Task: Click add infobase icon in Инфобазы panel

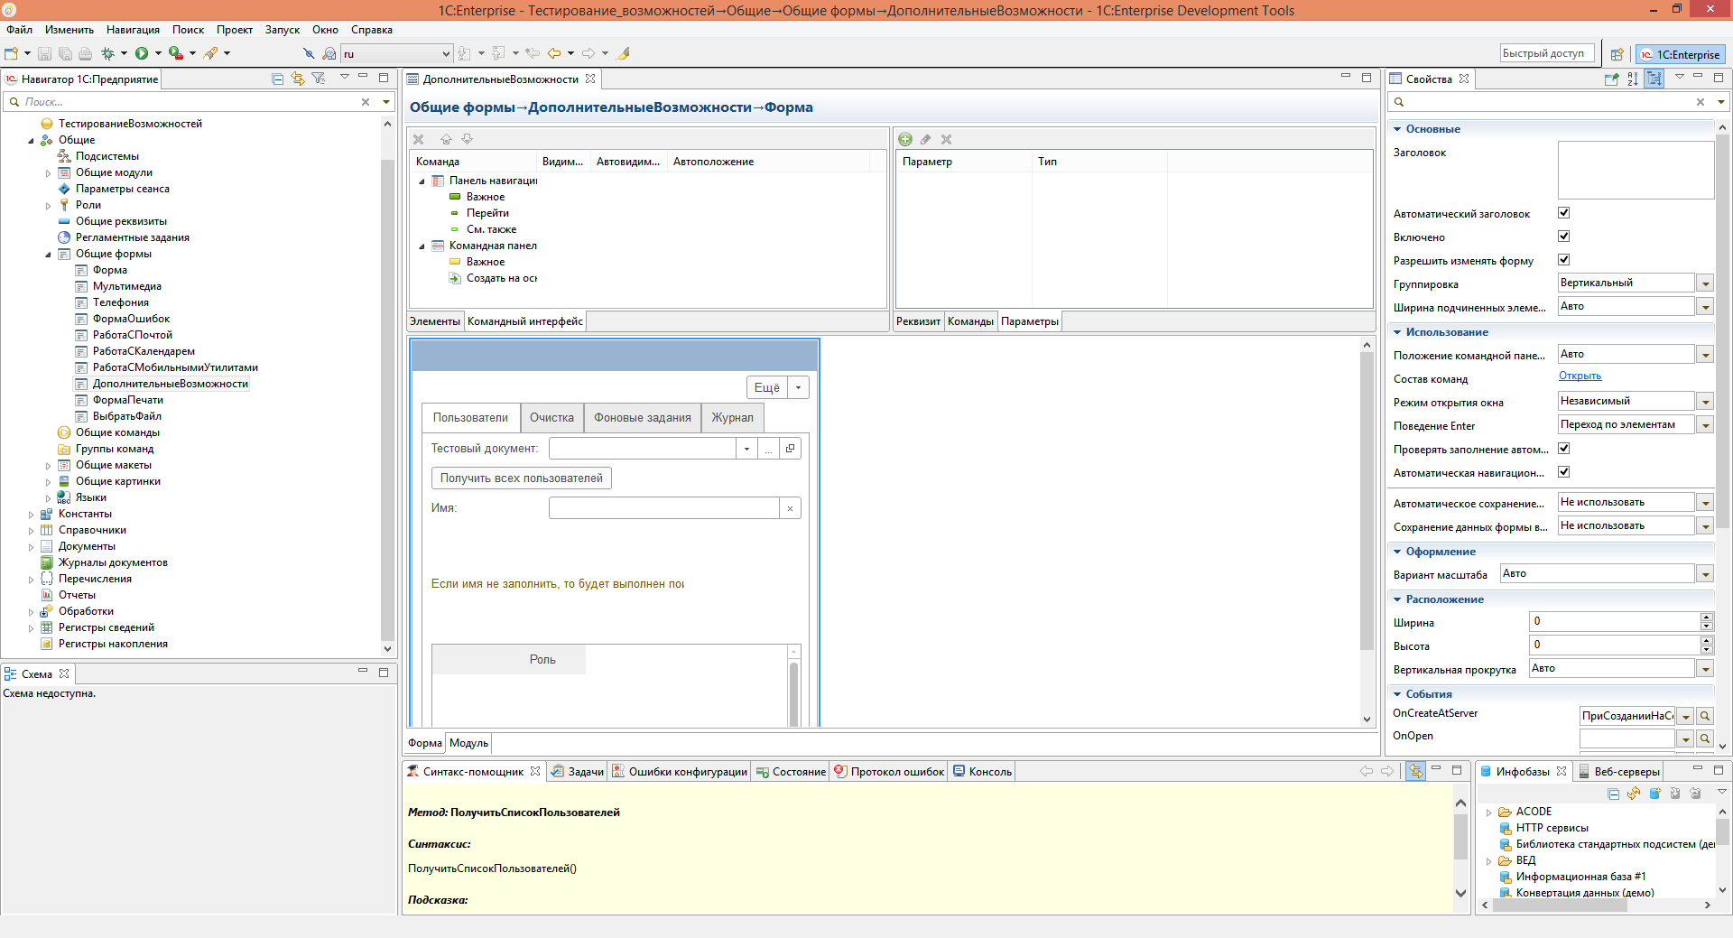Action: (x=1654, y=794)
